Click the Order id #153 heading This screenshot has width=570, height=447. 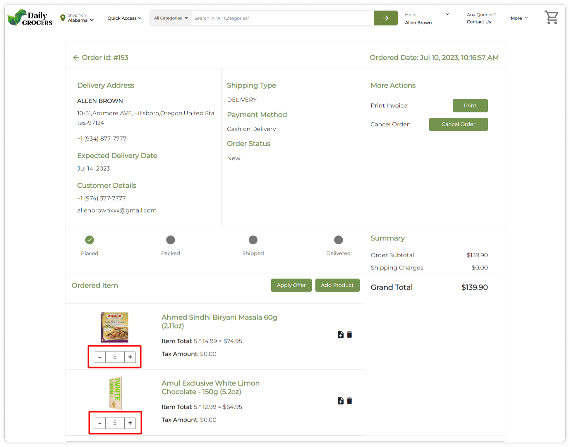[x=105, y=58]
